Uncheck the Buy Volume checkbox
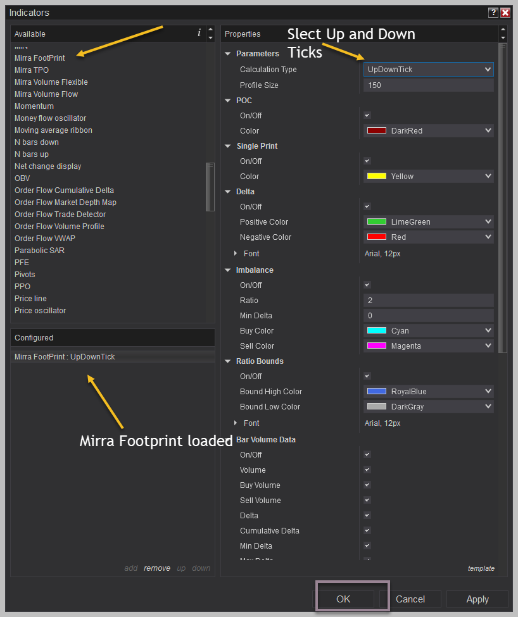518x617 pixels. click(x=367, y=485)
